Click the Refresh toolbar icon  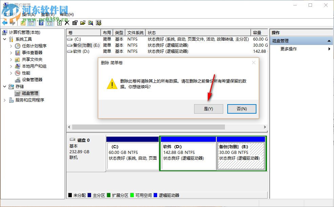pos(60,23)
